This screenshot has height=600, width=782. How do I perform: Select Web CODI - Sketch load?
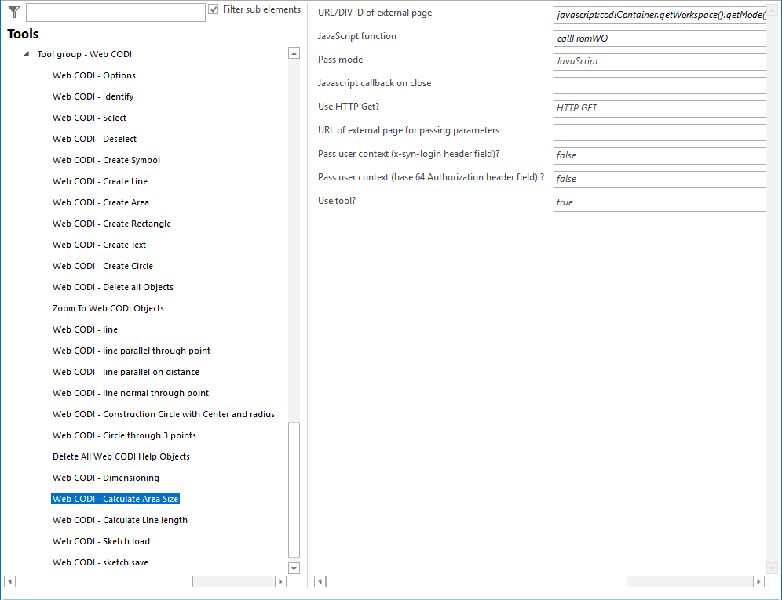pos(101,540)
